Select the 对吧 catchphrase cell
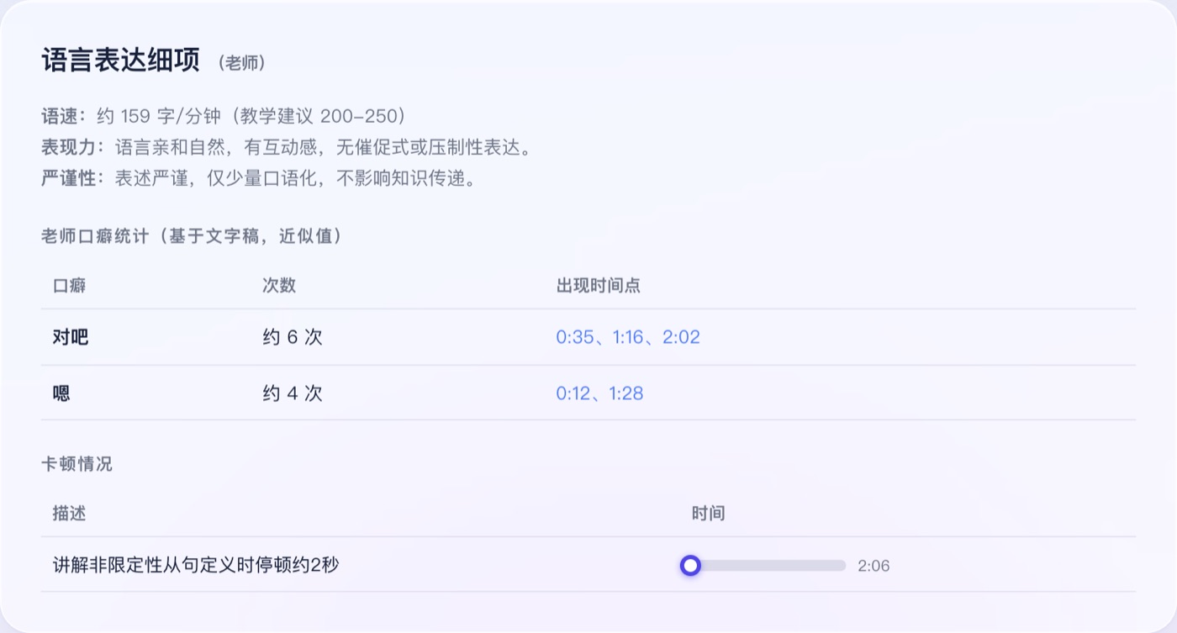The height and width of the screenshot is (633, 1177). pyautogui.click(x=71, y=337)
